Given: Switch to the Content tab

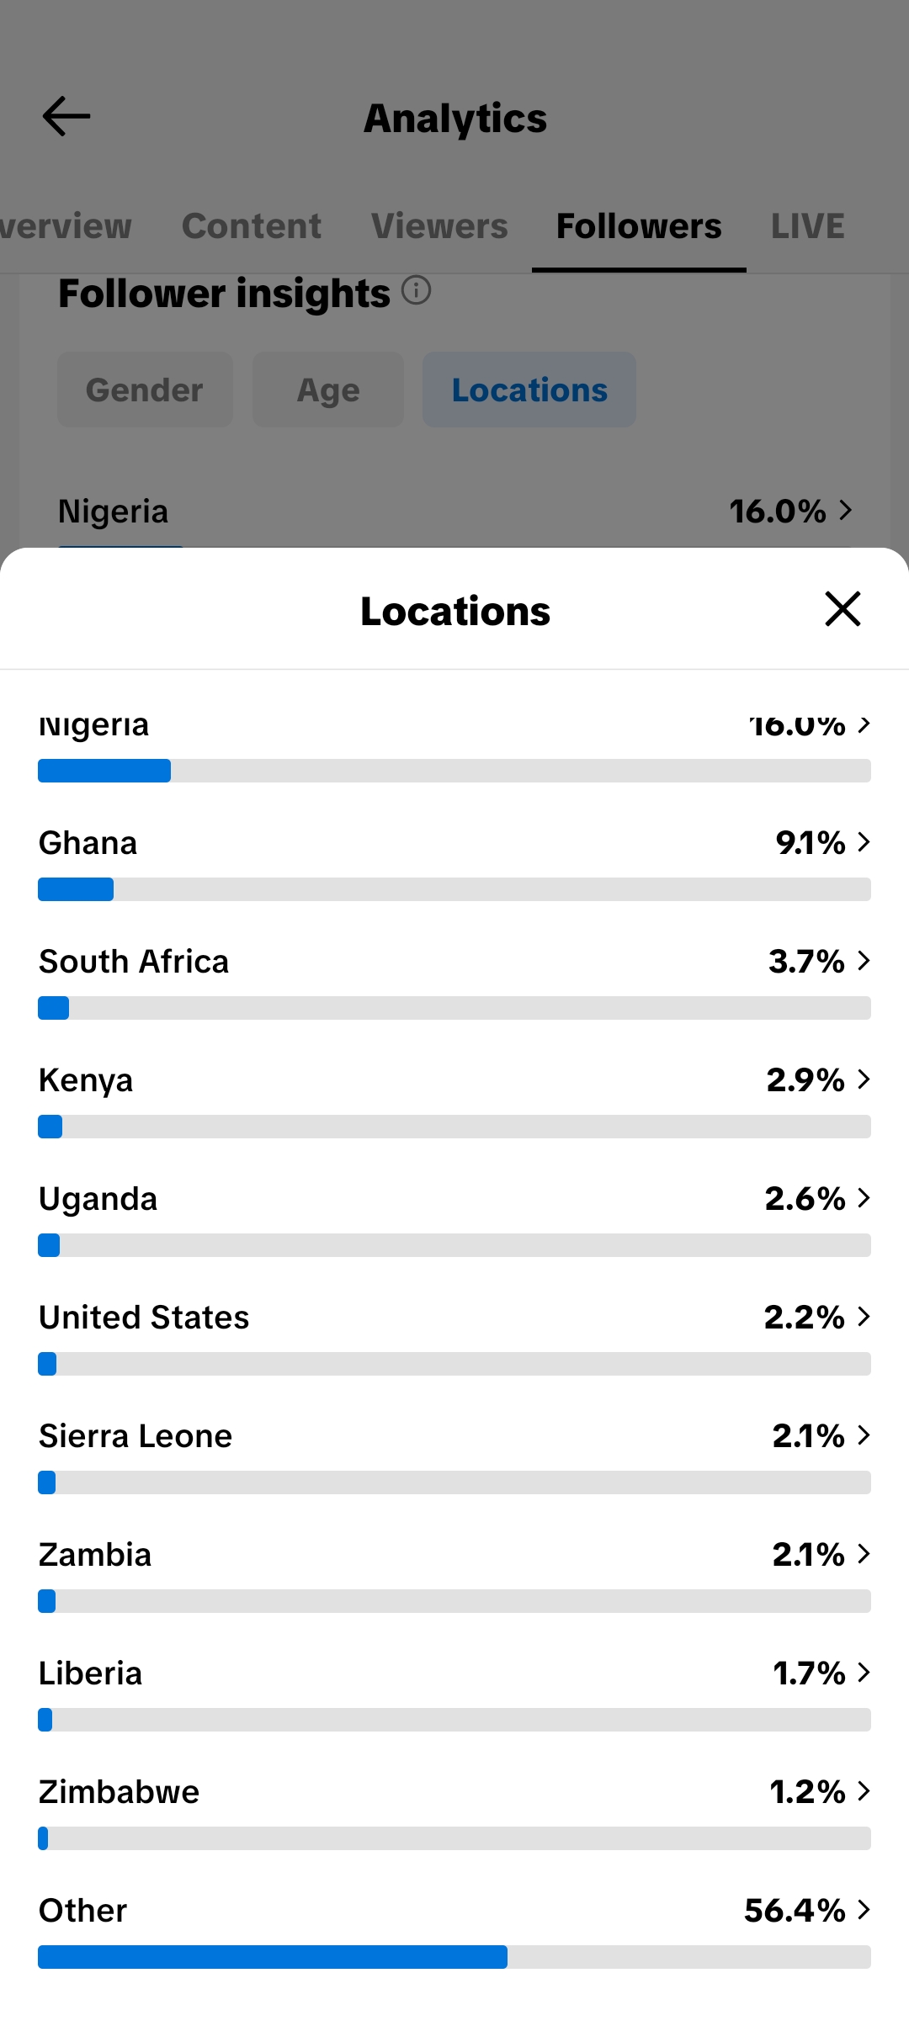Looking at the screenshot, I should click(x=252, y=226).
